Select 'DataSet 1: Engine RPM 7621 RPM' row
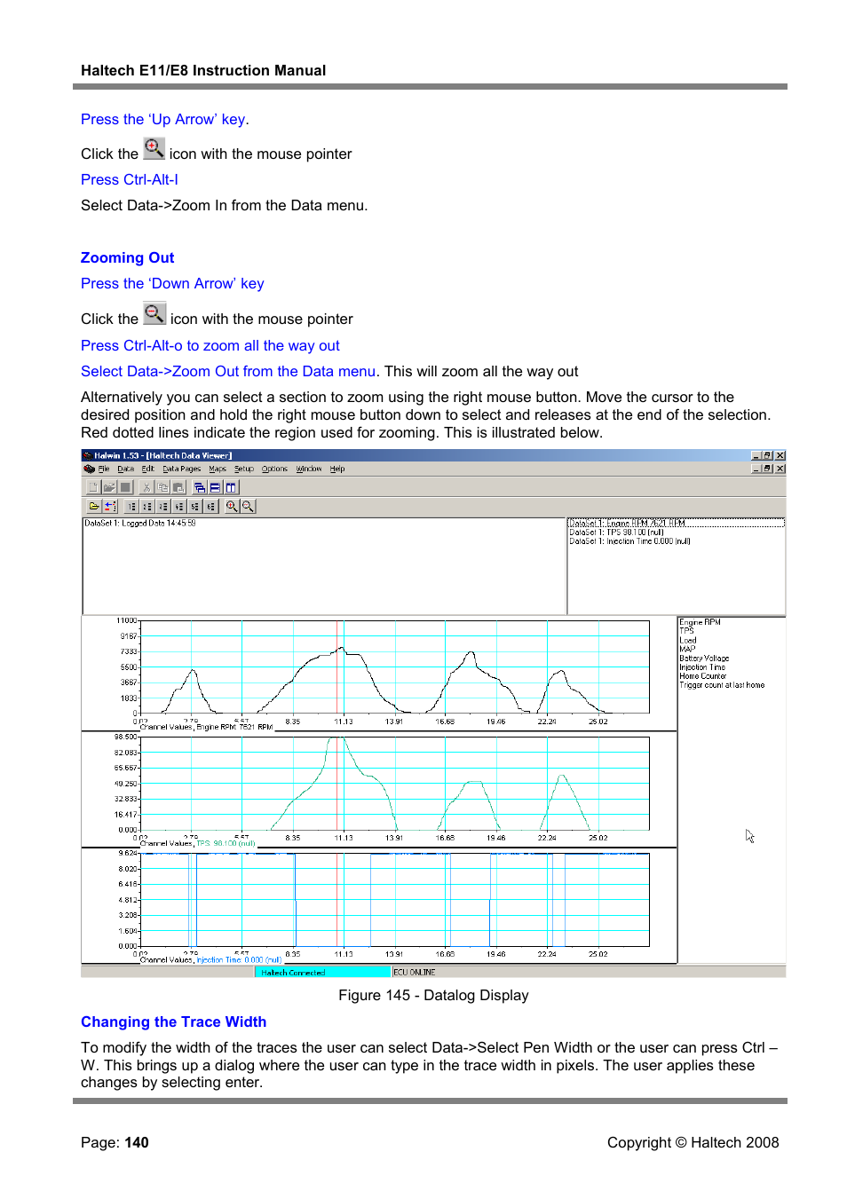The height and width of the screenshot is (1199, 847). 676,523
